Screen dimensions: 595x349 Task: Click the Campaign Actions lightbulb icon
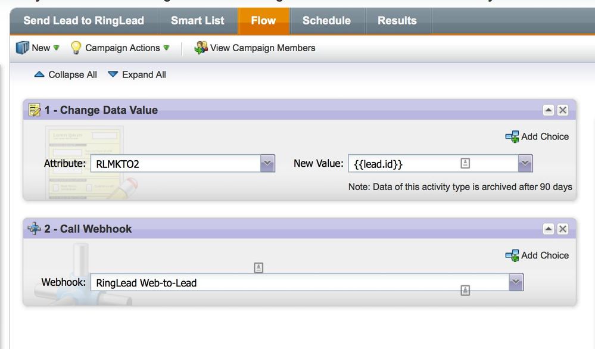76,48
